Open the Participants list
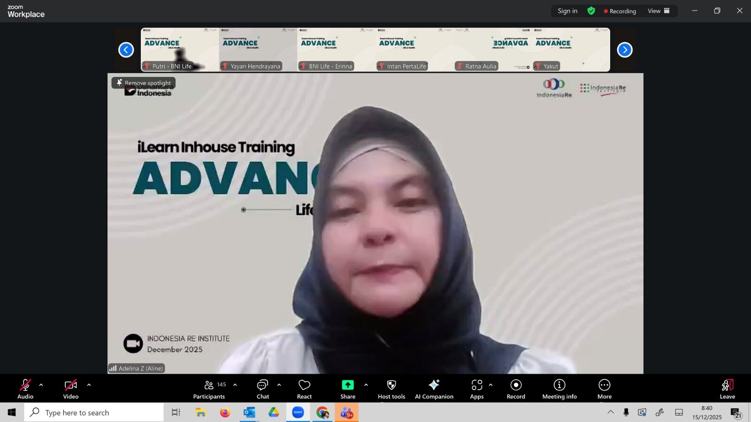The height and width of the screenshot is (422, 751). pos(209,389)
